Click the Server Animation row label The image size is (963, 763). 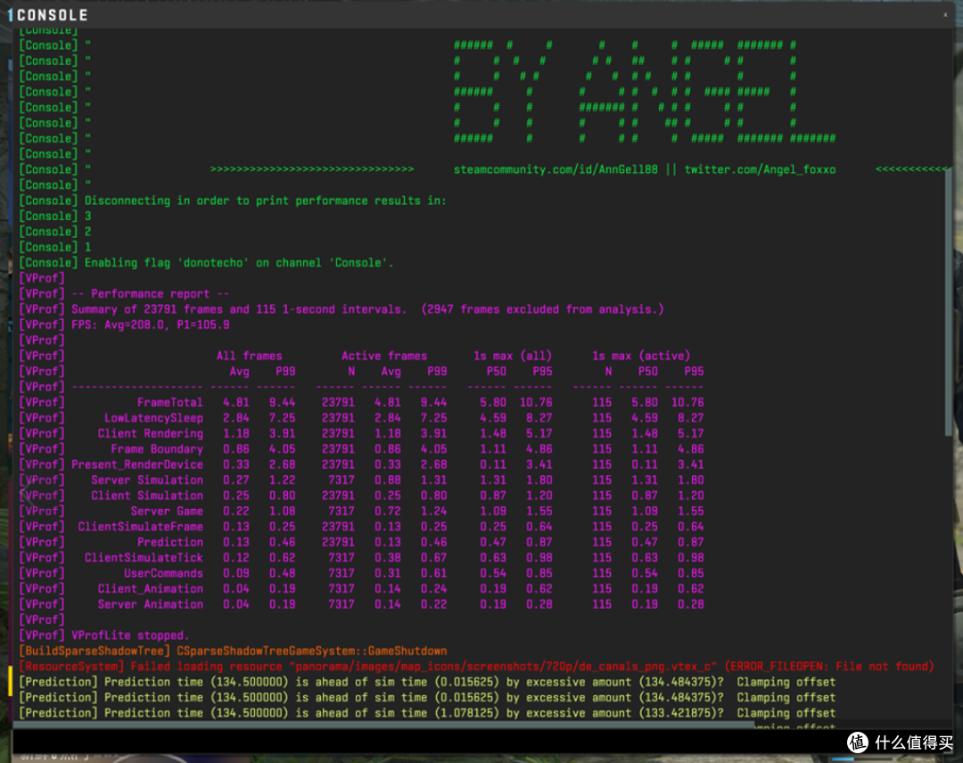pos(150,604)
